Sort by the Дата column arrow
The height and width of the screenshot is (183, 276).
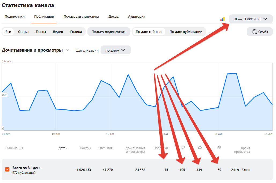(x=67, y=148)
